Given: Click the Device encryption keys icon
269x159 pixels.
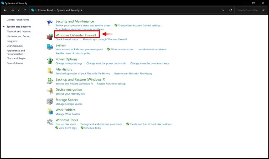Looking at the screenshot, I should [x=50, y=91].
